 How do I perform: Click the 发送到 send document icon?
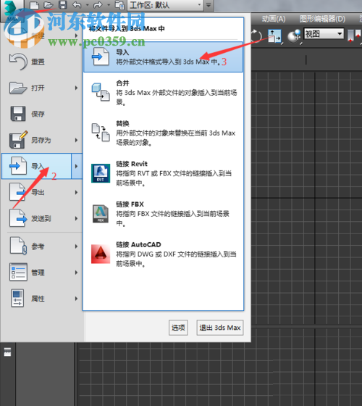[x=18, y=218]
